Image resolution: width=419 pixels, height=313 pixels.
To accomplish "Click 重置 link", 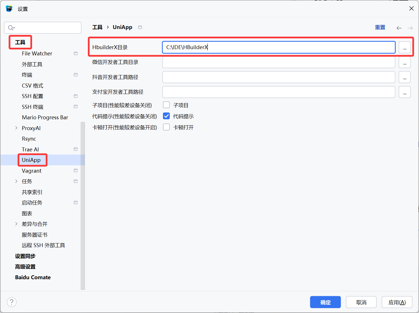I will 380,27.
